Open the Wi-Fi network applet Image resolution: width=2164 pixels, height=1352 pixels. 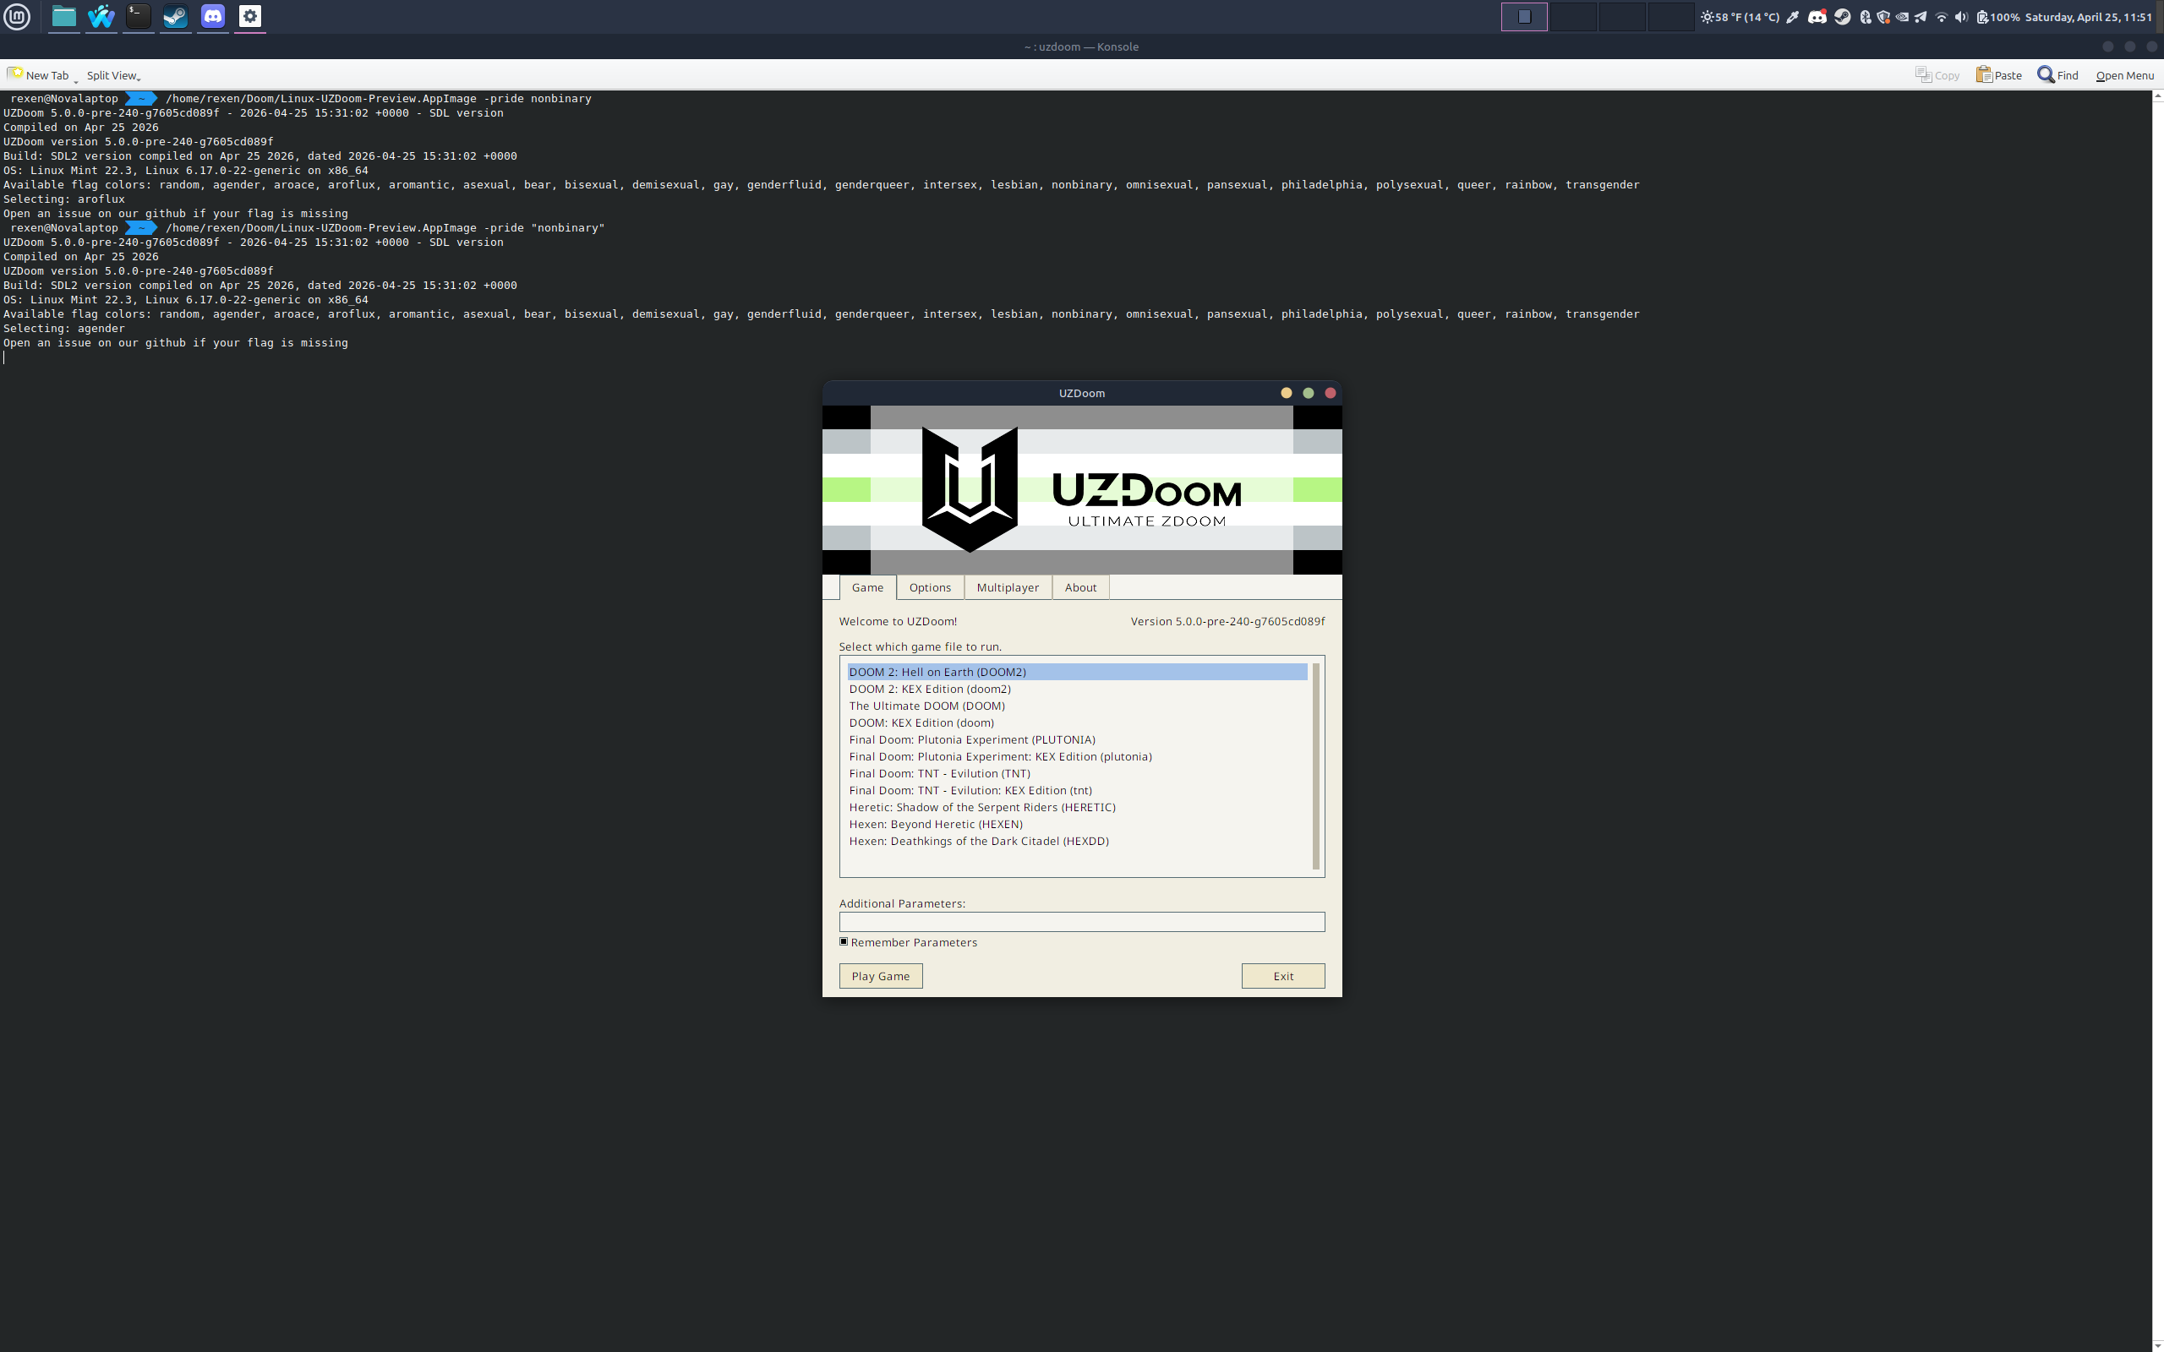[x=1942, y=17]
